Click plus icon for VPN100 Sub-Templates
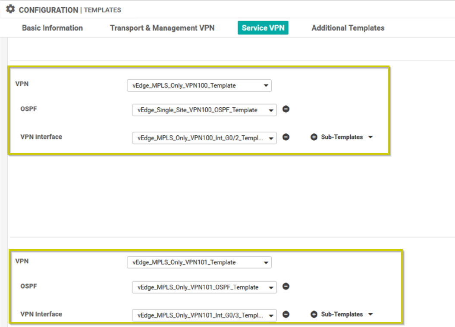Image resolution: width=455 pixels, height=327 pixels. click(x=314, y=137)
